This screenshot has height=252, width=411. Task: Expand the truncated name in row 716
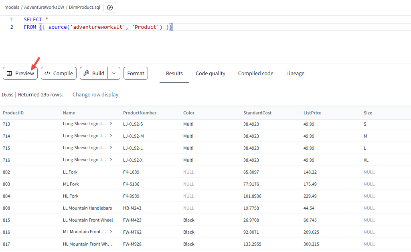111,160
